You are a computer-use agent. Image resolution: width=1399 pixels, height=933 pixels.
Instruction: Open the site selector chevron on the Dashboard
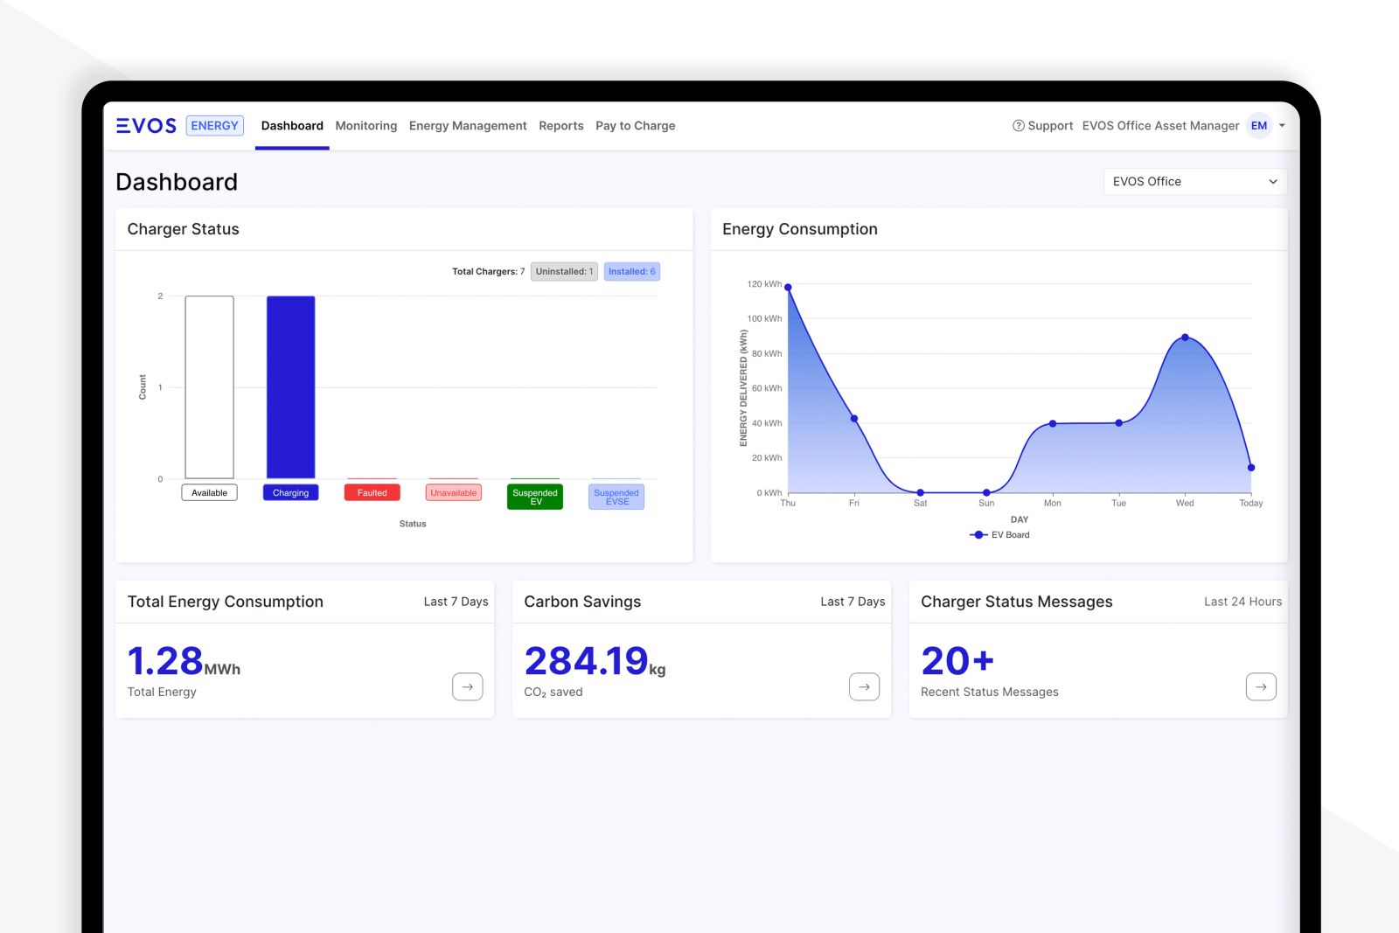[1271, 181]
